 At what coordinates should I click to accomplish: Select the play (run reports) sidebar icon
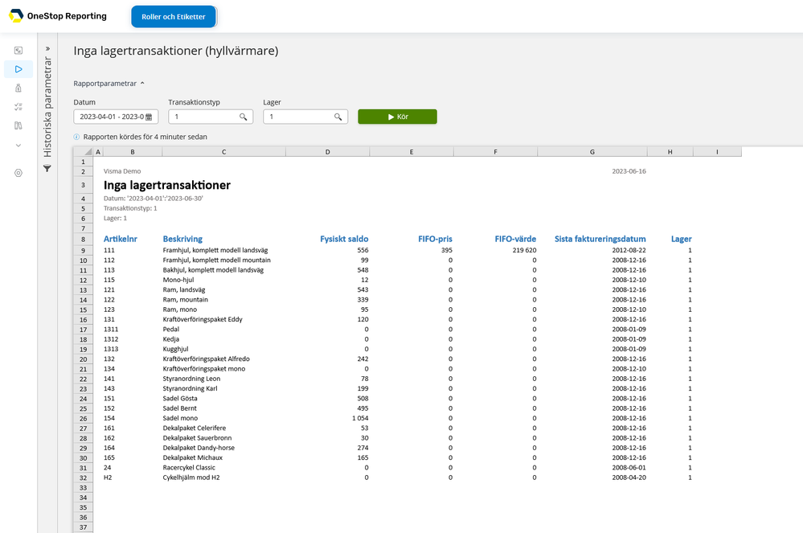(18, 69)
